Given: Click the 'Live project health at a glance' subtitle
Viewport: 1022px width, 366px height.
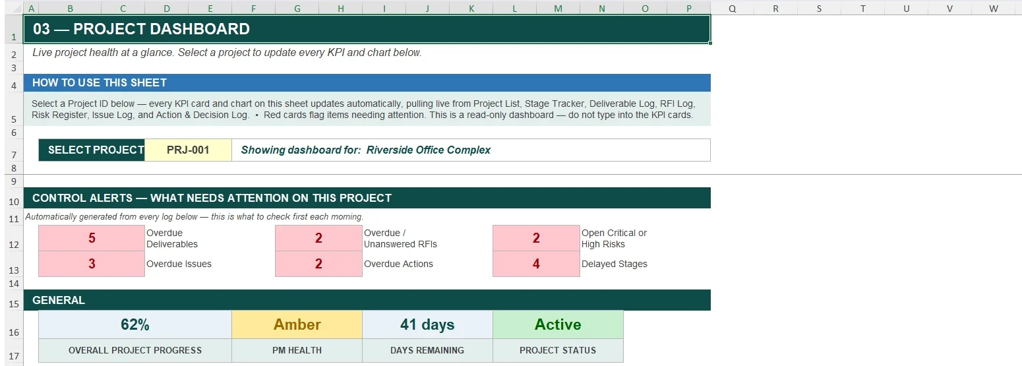Looking at the screenshot, I should point(227,53).
